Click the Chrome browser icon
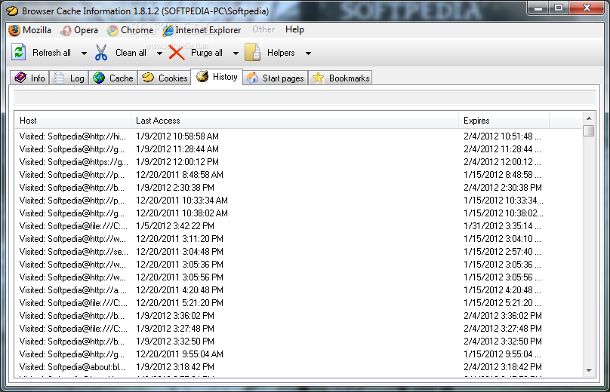Screen dimensions: 610x392 click(112, 30)
